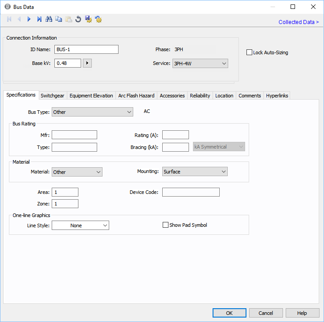Enable Lock Auto-Sizing checkbox
324x322 pixels.
(250, 52)
